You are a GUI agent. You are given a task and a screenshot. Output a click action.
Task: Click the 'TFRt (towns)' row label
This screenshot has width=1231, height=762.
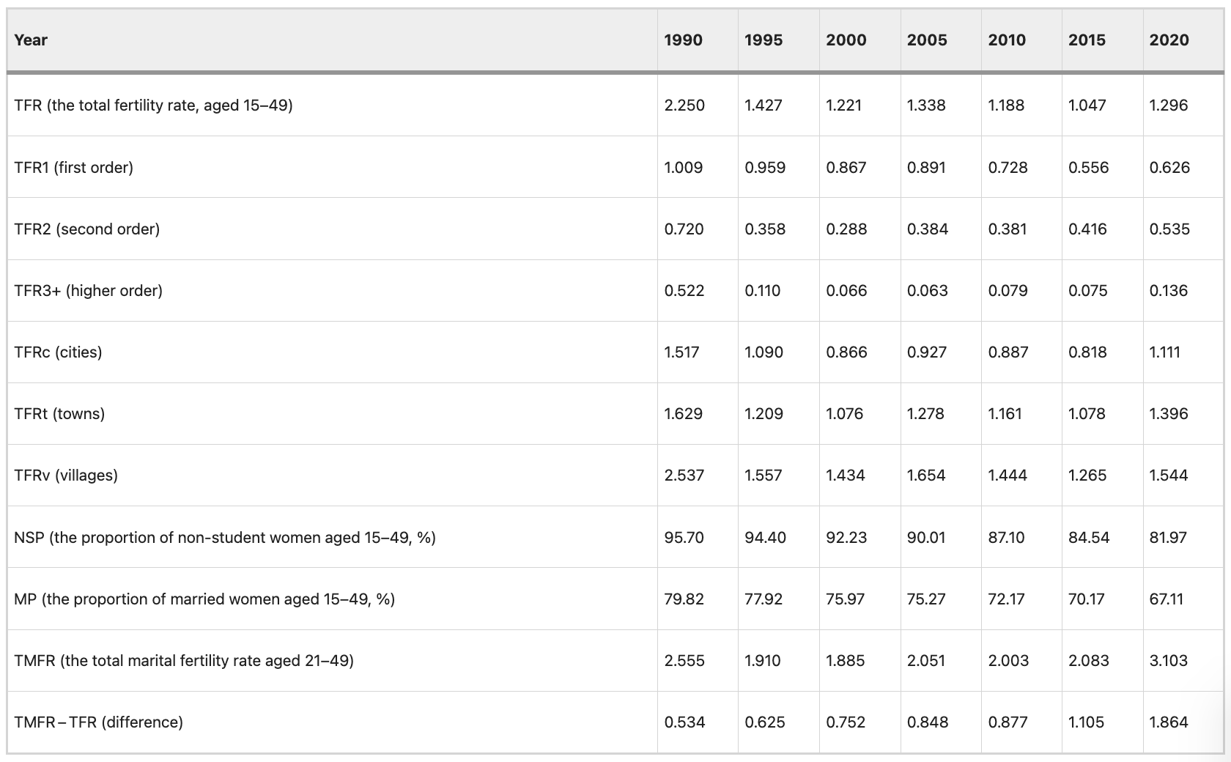[59, 414]
